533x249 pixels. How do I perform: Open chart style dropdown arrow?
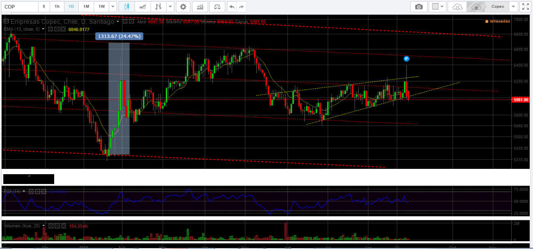pyautogui.click(x=170, y=7)
